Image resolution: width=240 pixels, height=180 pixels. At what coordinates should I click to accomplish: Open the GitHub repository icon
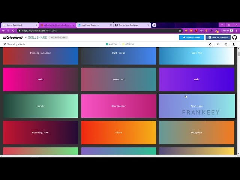pos(234,37)
